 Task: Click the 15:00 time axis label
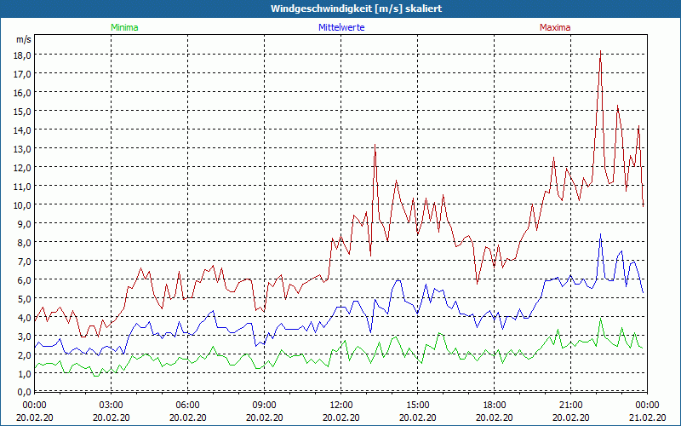(417, 405)
